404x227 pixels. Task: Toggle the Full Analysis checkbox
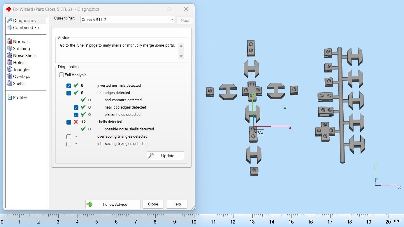(x=62, y=75)
